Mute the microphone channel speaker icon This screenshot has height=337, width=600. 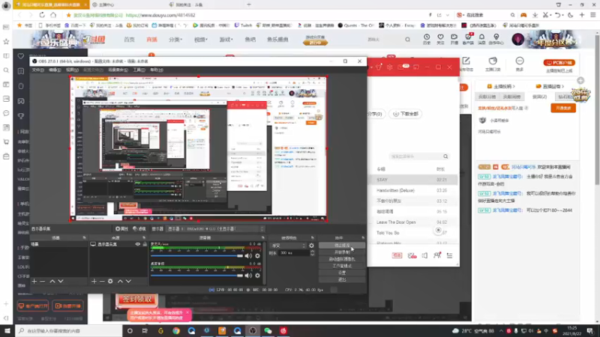(x=248, y=255)
